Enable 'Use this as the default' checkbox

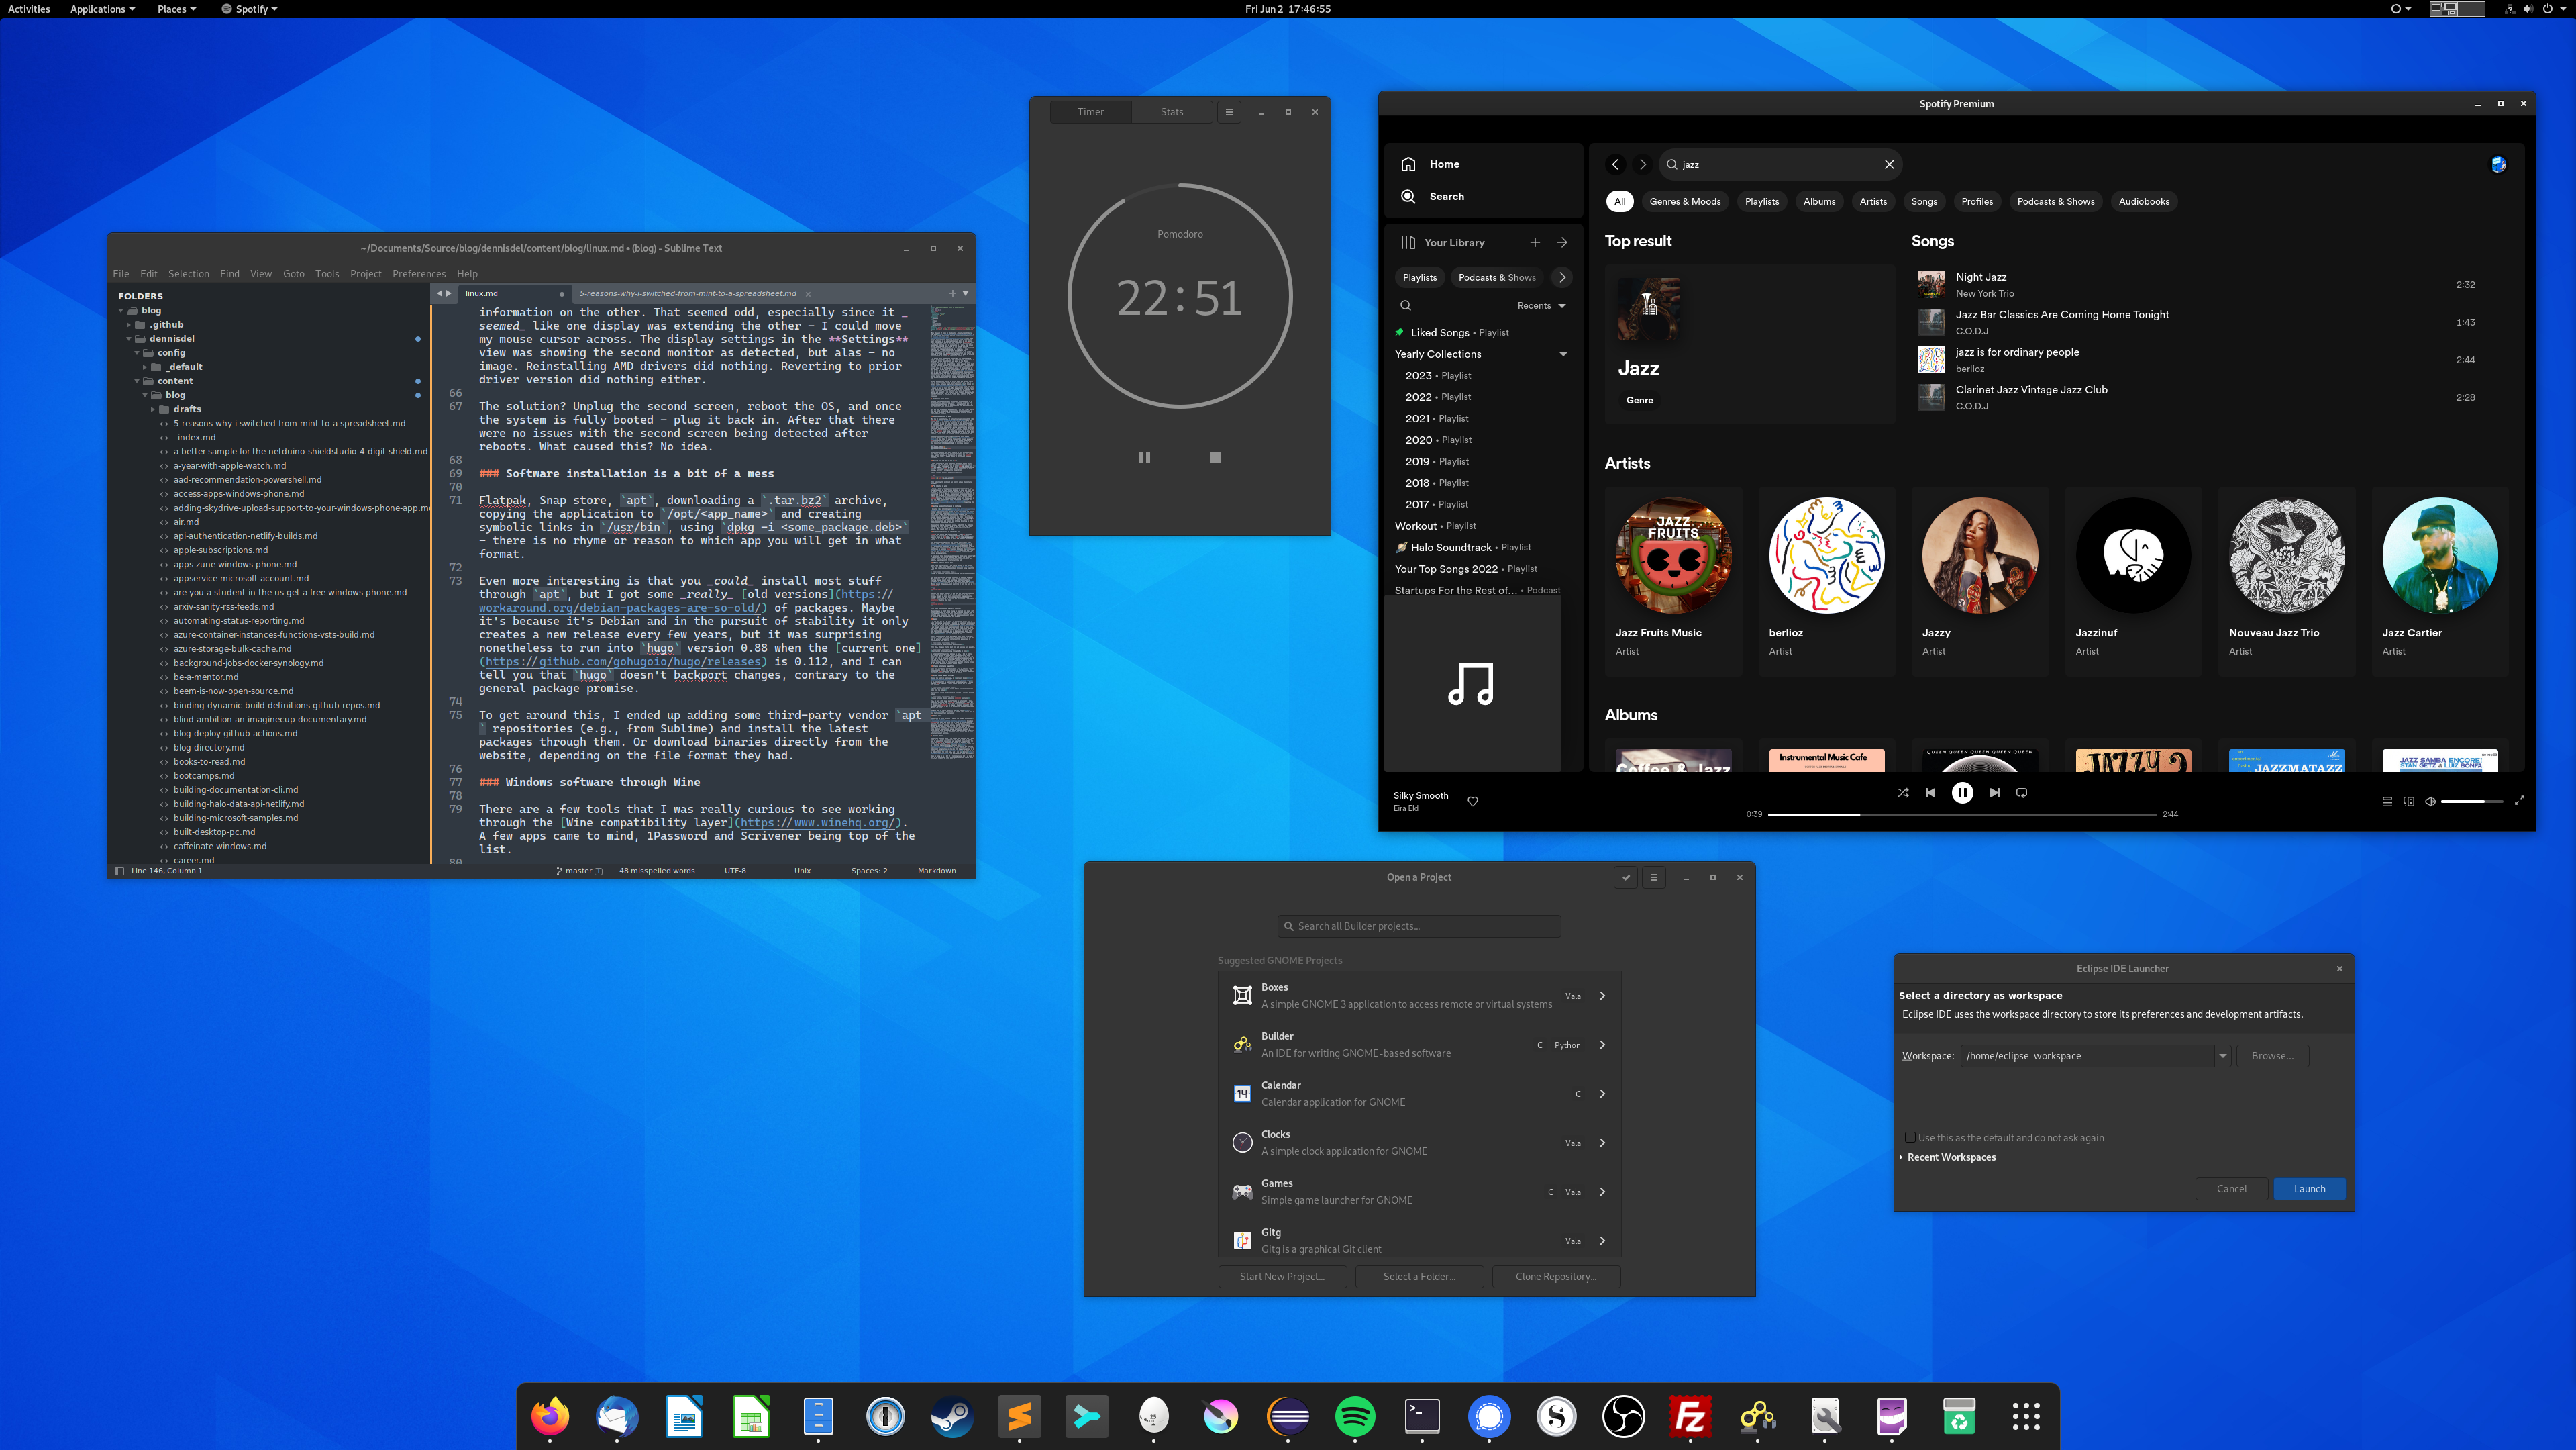pos(1910,1137)
